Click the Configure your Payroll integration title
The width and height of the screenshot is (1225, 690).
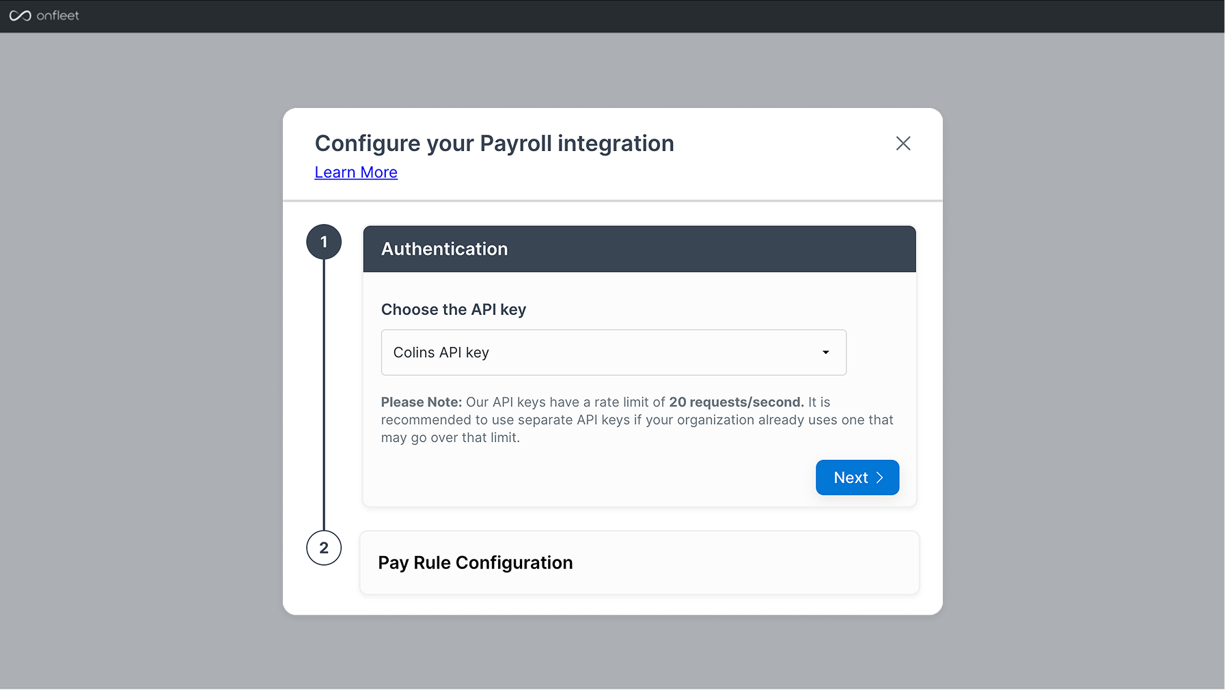[x=494, y=143]
